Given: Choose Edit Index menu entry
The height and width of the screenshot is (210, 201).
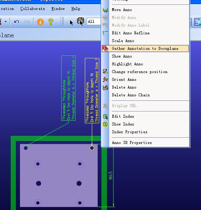Looking at the screenshot, I should pos(145,116).
